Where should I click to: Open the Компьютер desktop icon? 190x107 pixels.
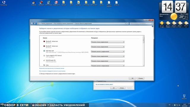tap(4, 3)
